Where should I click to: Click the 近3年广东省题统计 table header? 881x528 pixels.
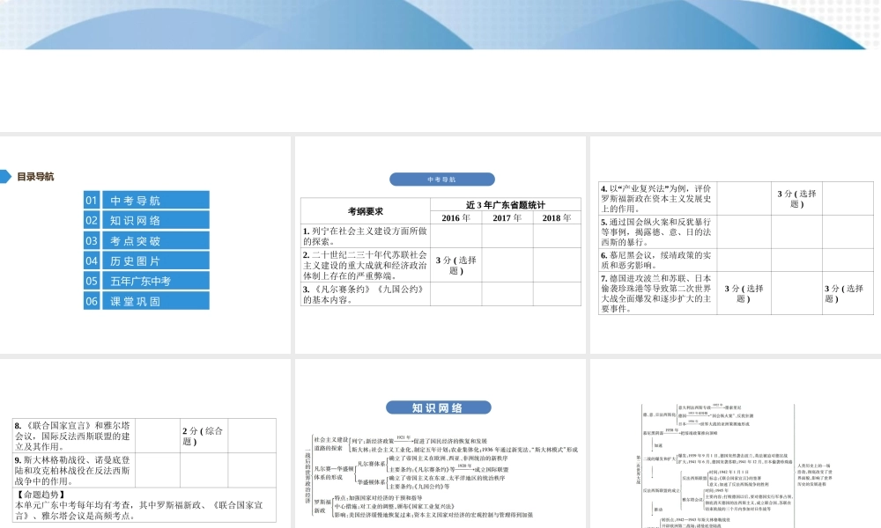[505, 205]
